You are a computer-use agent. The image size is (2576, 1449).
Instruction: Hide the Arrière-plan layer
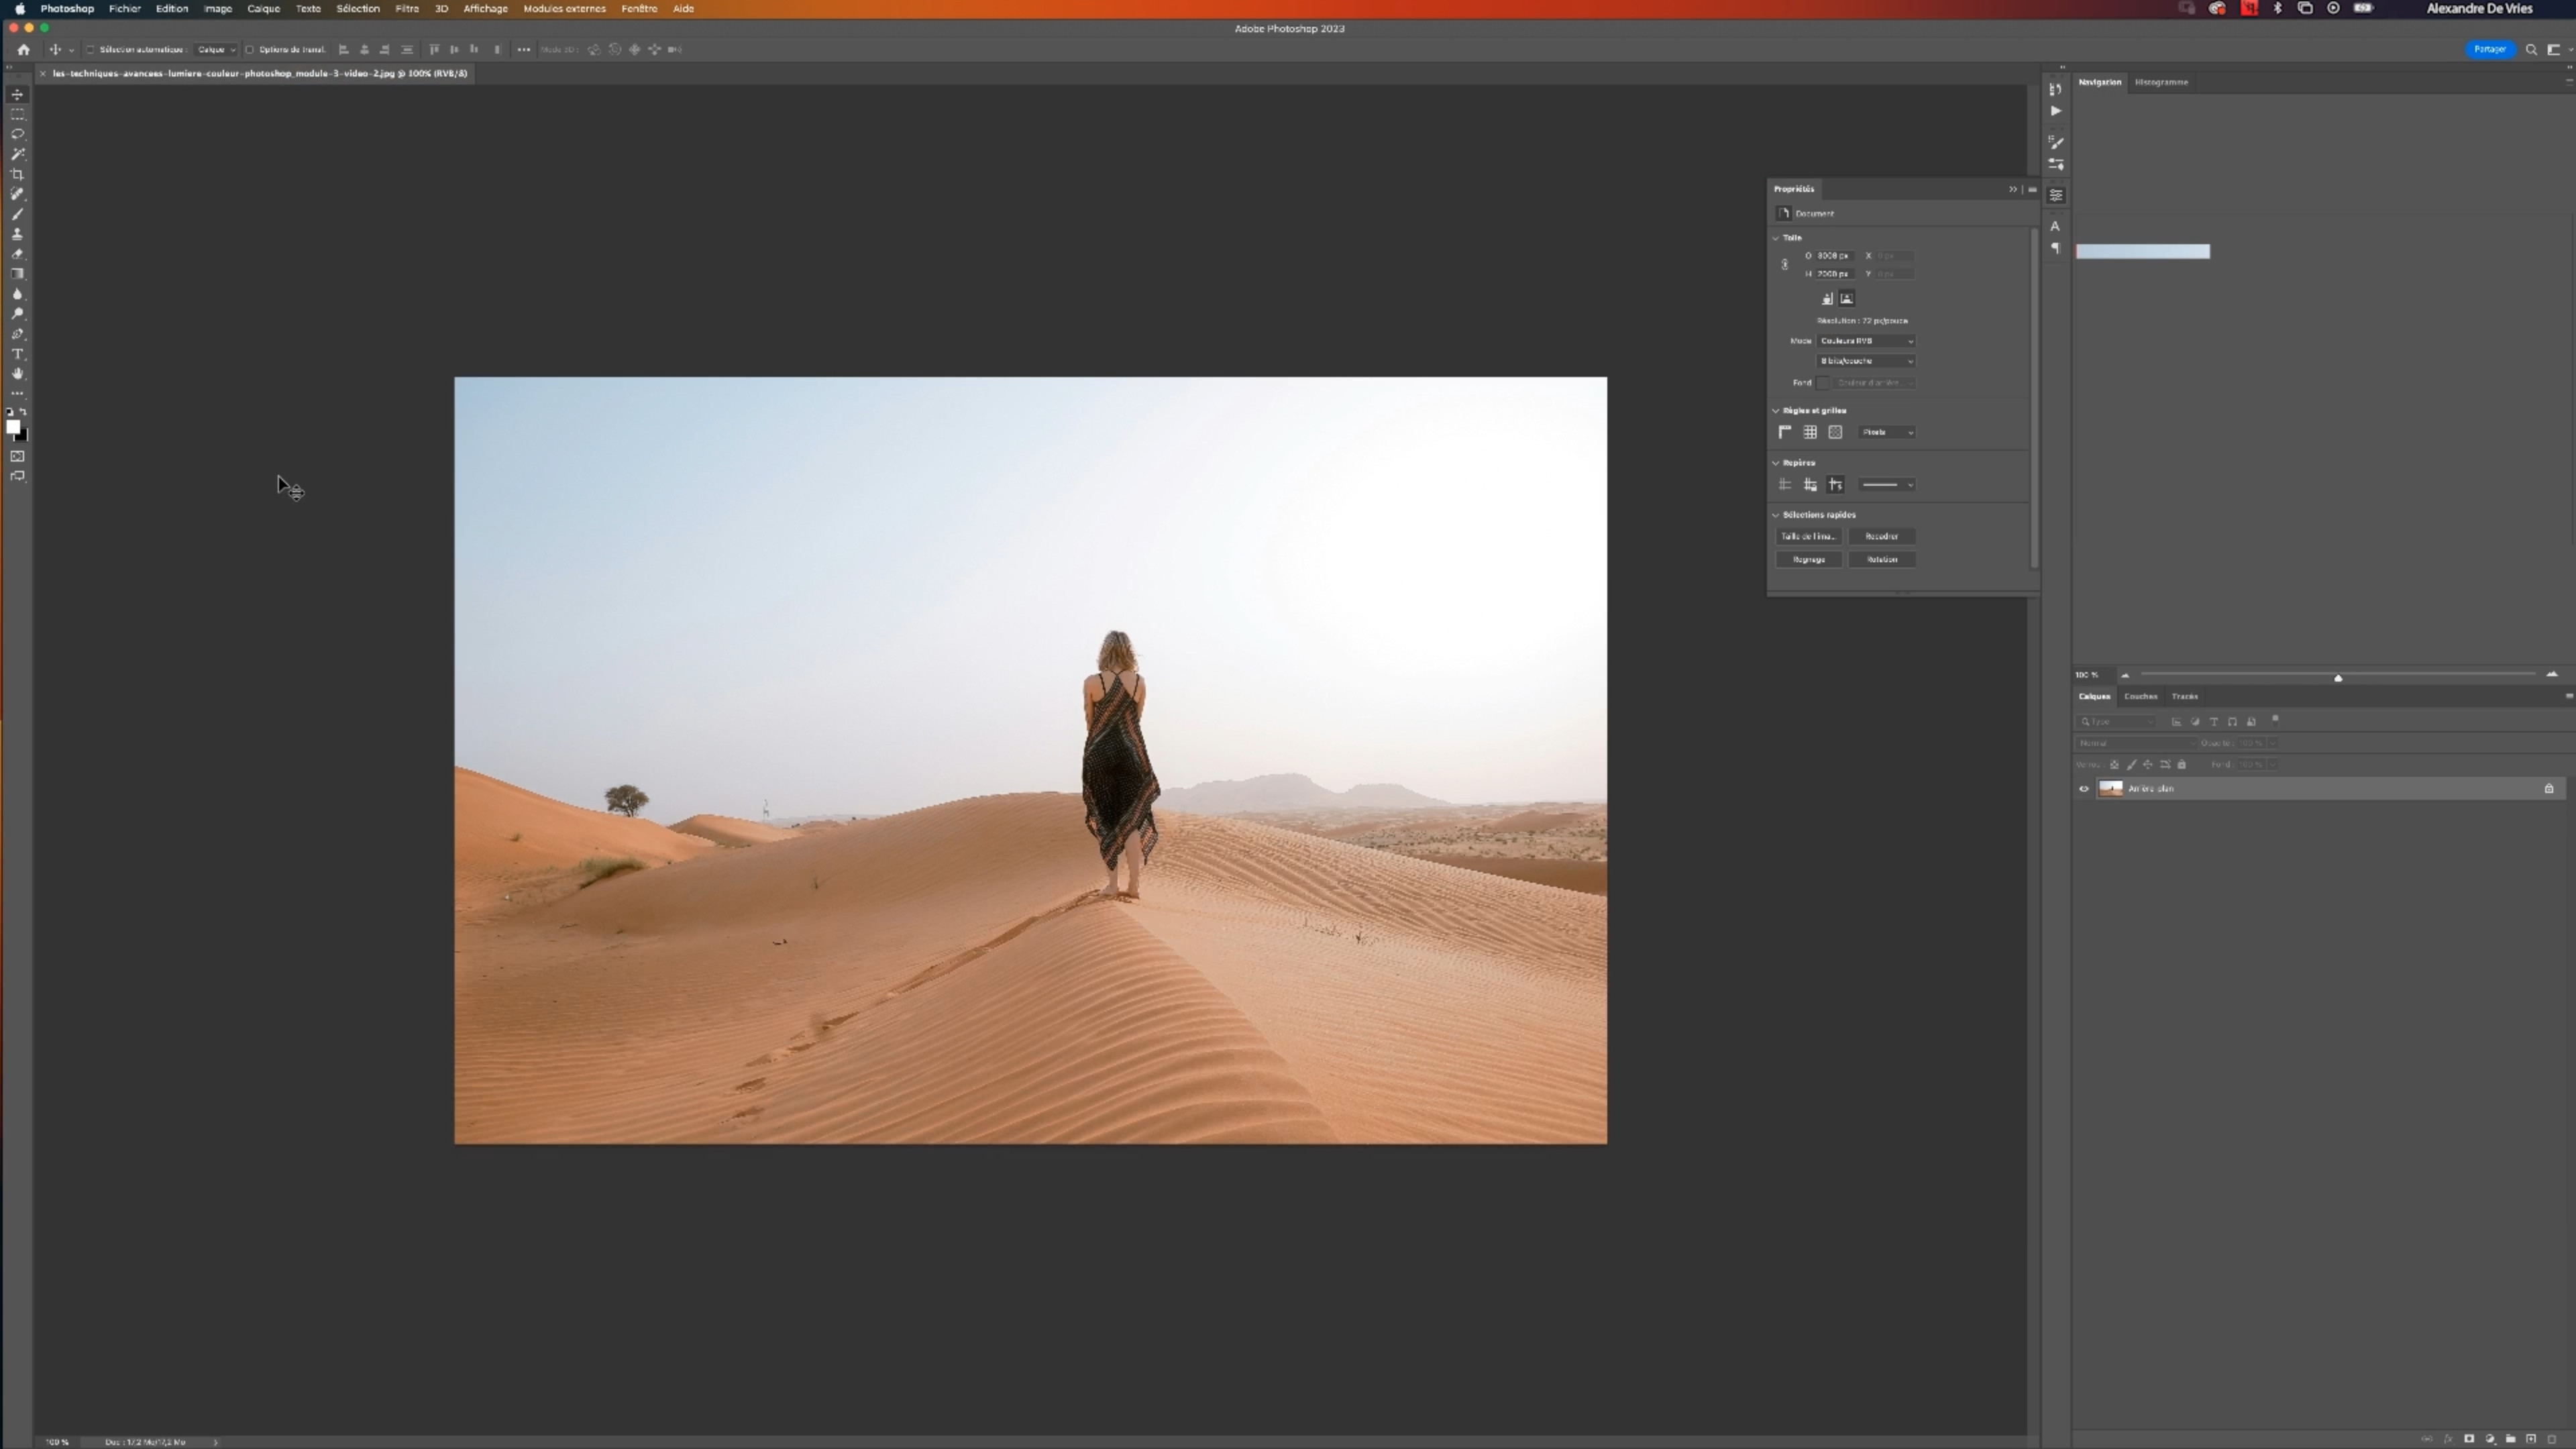click(x=2084, y=789)
